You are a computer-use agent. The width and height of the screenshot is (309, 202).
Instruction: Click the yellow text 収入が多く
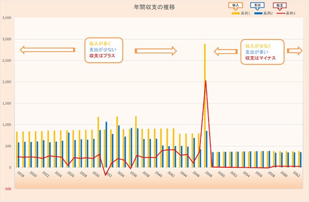(x=100, y=43)
